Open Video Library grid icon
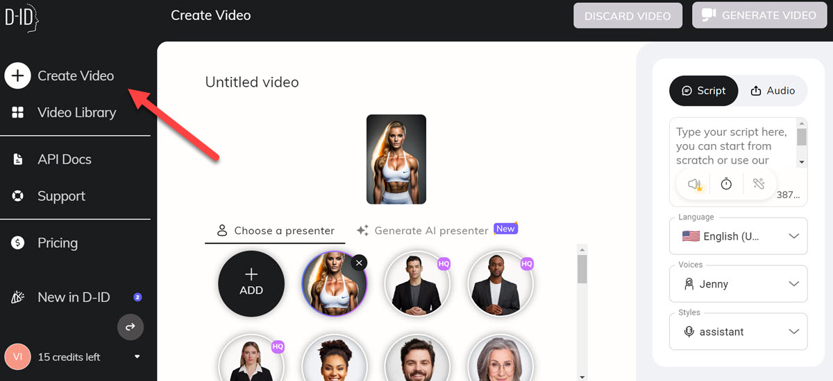The height and width of the screenshot is (381, 833). (18, 112)
